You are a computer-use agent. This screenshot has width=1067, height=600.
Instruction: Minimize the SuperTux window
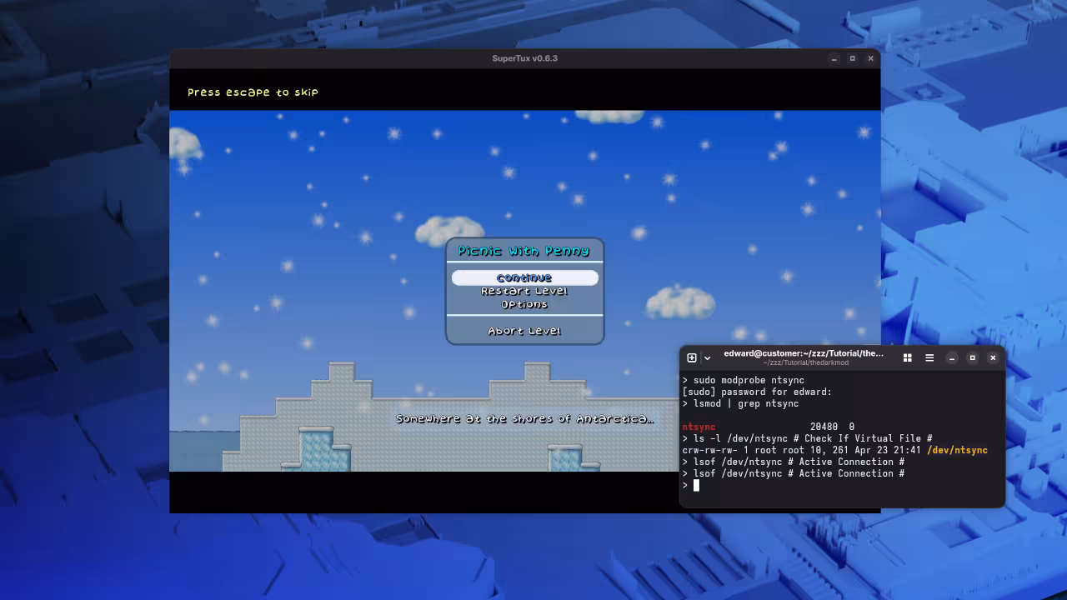pyautogui.click(x=834, y=58)
